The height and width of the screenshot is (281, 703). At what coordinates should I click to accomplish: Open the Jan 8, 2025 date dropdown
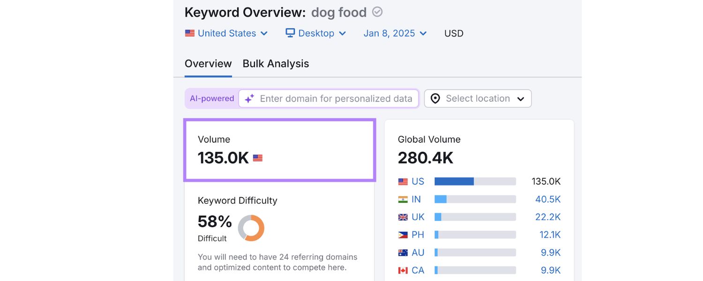tap(395, 33)
